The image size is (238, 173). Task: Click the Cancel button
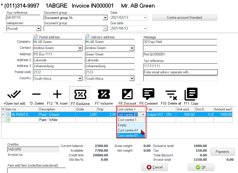[154, 167]
